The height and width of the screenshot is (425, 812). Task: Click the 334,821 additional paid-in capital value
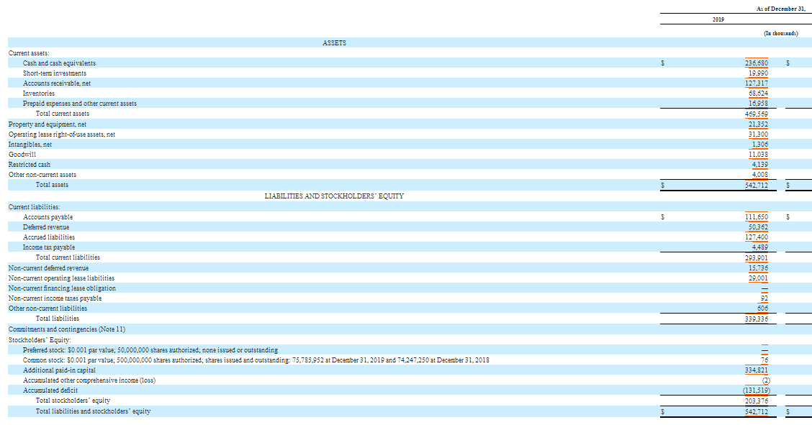click(757, 370)
